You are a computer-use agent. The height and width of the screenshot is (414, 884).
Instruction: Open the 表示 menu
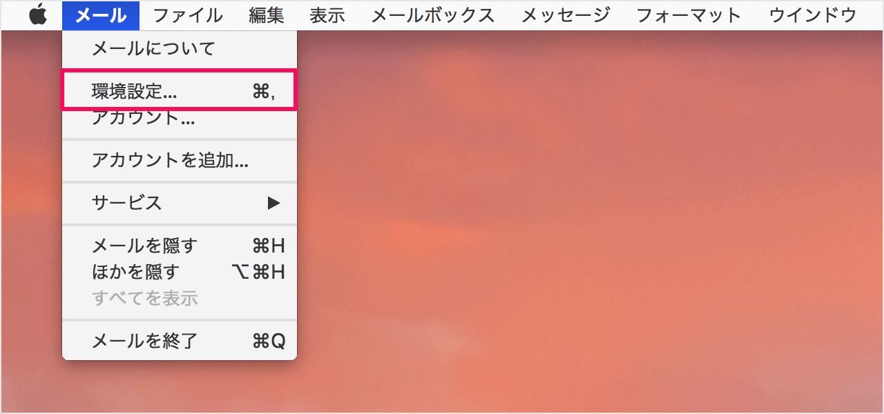coord(327,15)
